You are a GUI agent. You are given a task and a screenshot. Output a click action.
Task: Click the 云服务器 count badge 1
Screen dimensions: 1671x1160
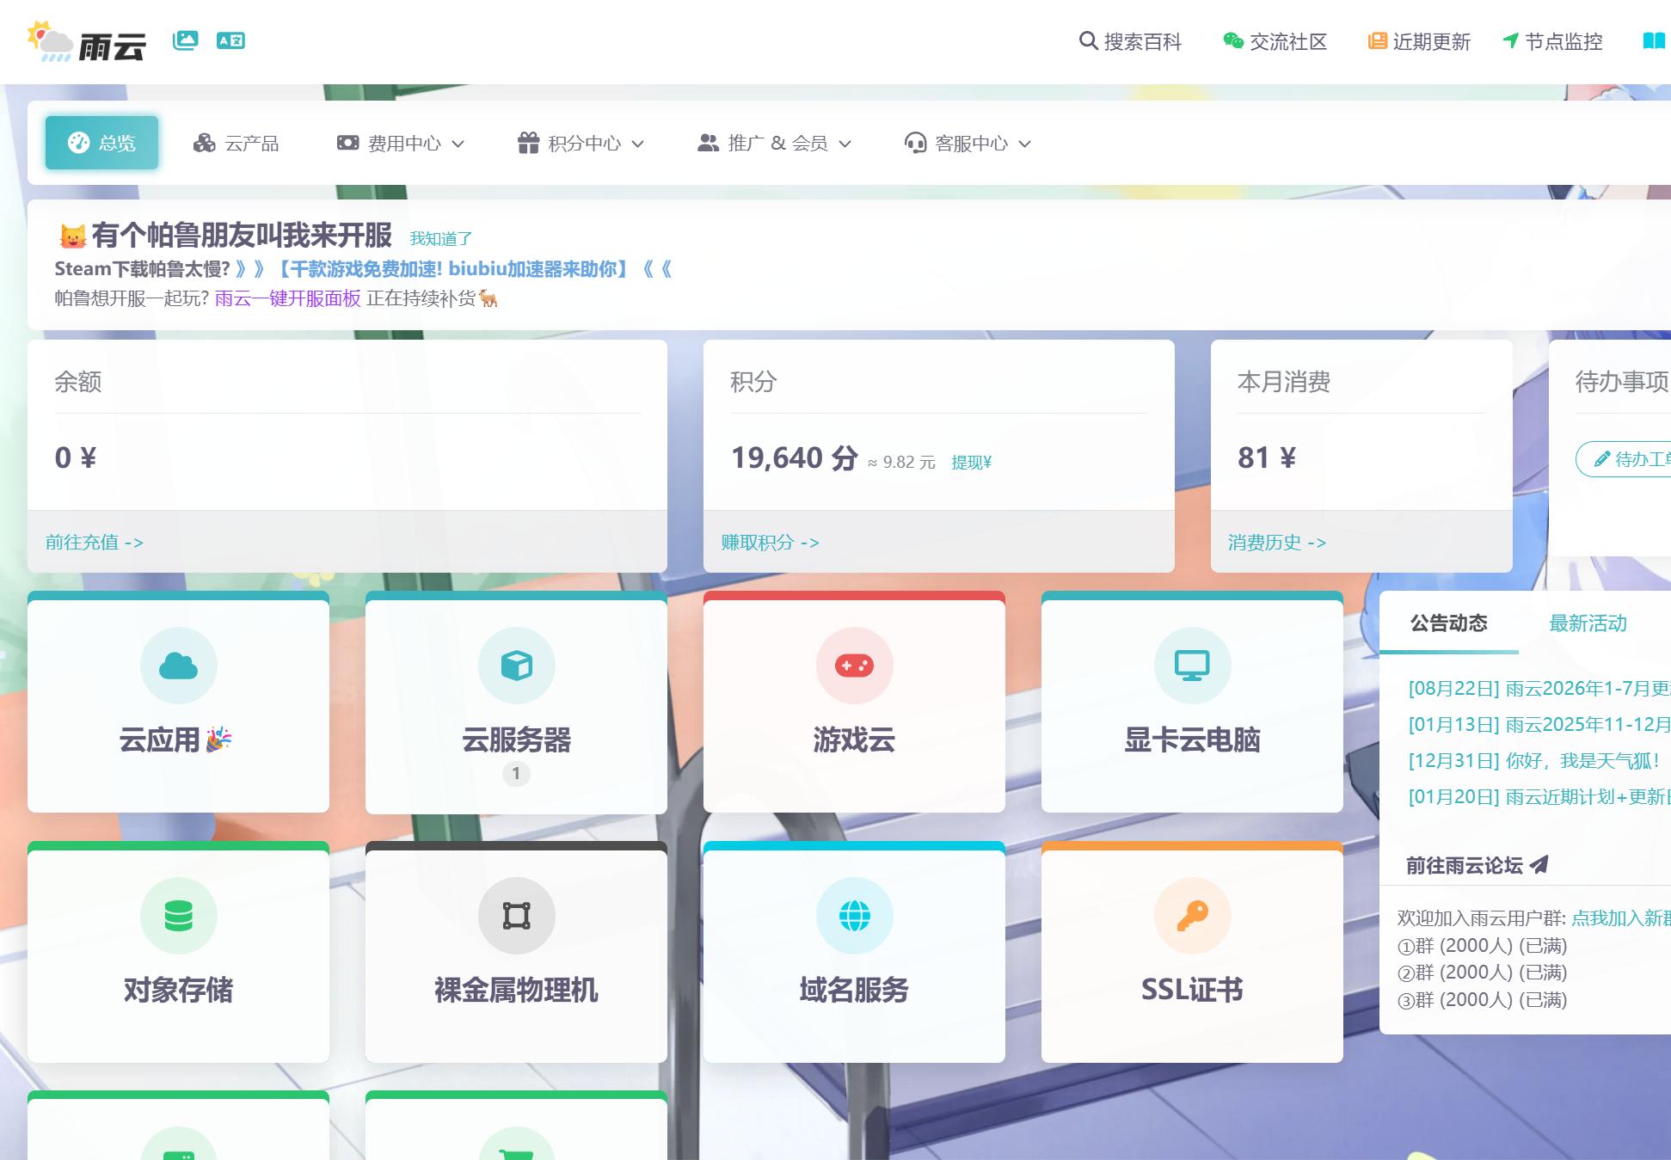[516, 774]
